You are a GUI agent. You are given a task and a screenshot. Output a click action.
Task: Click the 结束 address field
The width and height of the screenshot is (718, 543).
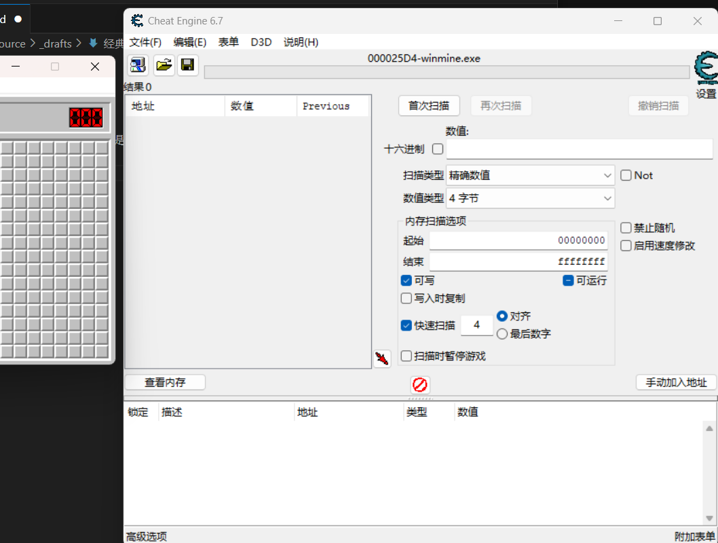[518, 261]
